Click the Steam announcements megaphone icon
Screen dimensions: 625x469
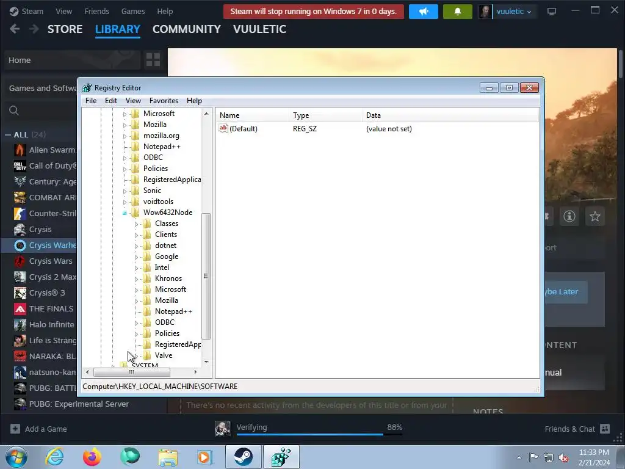pyautogui.click(x=424, y=12)
